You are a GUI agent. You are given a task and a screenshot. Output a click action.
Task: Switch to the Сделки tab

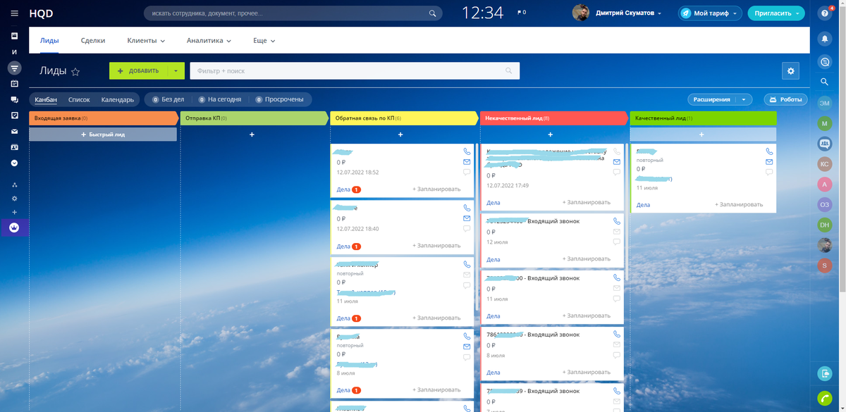pos(93,41)
